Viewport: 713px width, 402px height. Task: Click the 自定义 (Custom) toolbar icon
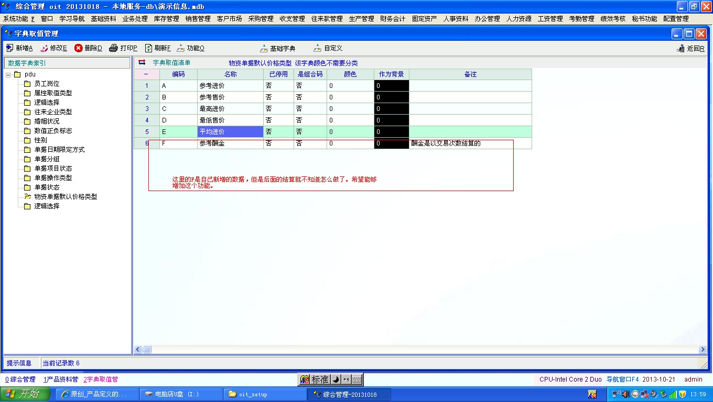click(x=318, y=48)
